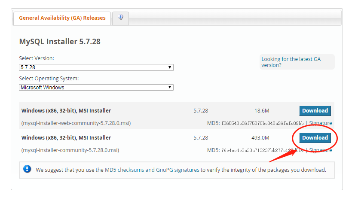This screenshot has height=207, width=355.
Task: Open the Select Operating System dropdown
Action: 96,88
